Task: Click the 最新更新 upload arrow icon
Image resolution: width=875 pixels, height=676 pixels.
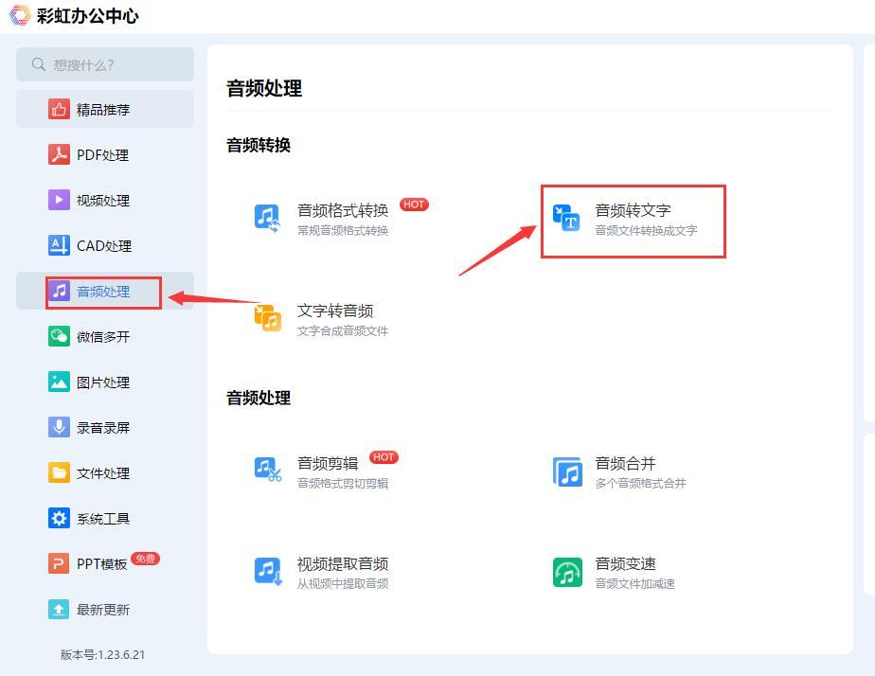Action: (x=59, y=609)
